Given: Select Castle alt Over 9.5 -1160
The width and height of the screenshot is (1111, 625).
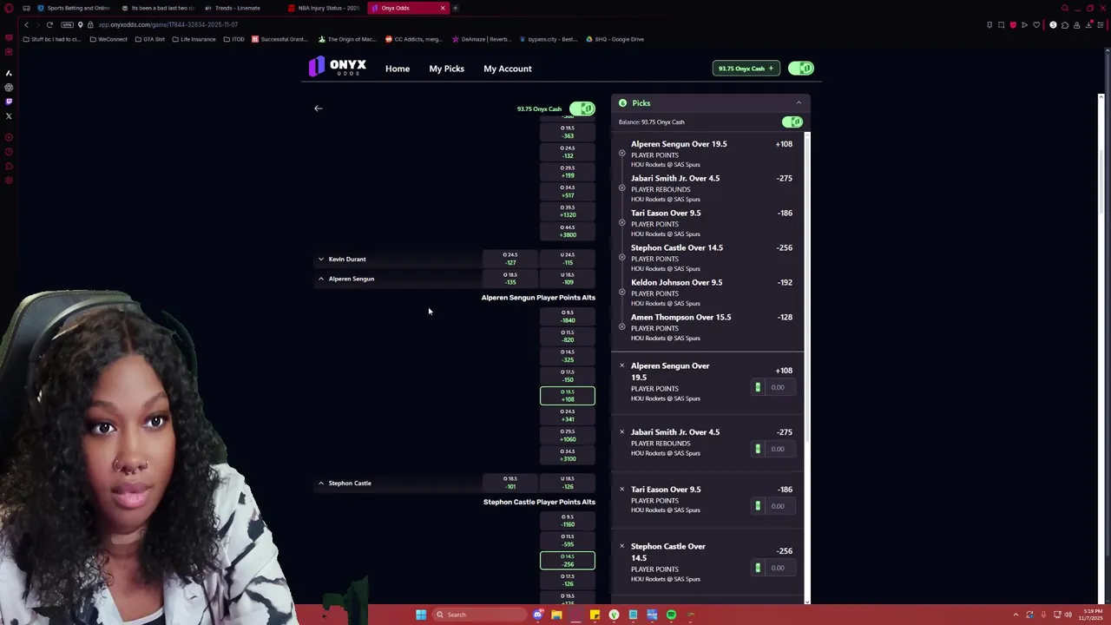Looking at the screenshot, I should click(568, 521).
